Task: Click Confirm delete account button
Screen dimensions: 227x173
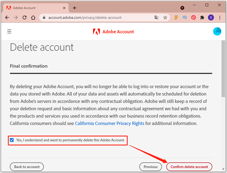Action: tap(189, 167)
